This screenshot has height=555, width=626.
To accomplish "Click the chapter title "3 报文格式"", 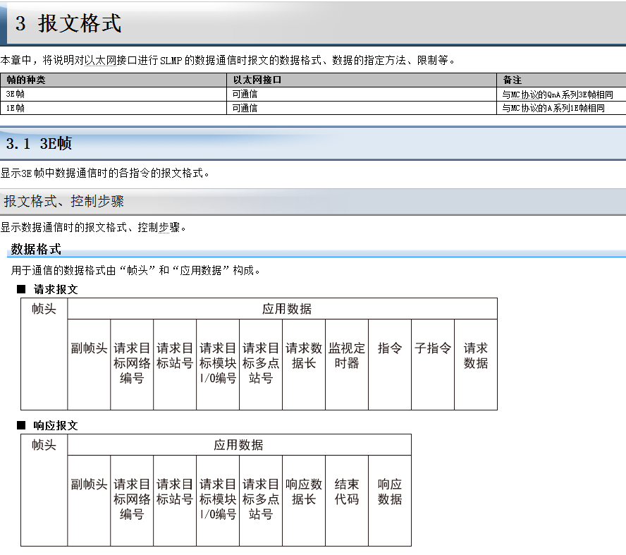I will [x=68, y=24].
